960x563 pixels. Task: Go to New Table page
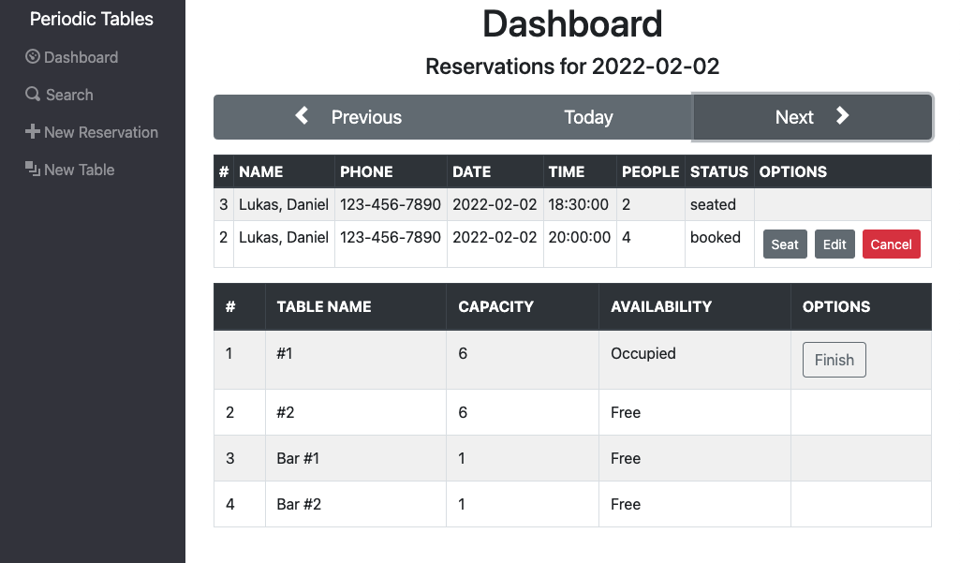point(70,169)
